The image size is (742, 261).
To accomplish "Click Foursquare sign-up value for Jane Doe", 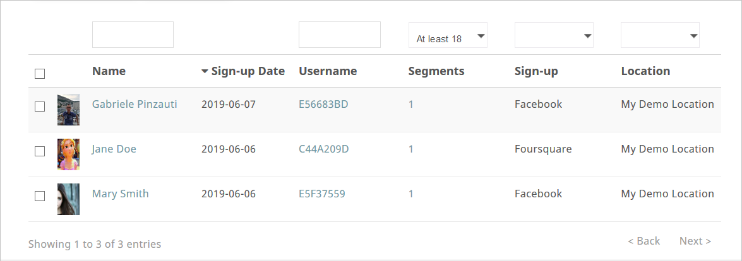I will [543, 149].
